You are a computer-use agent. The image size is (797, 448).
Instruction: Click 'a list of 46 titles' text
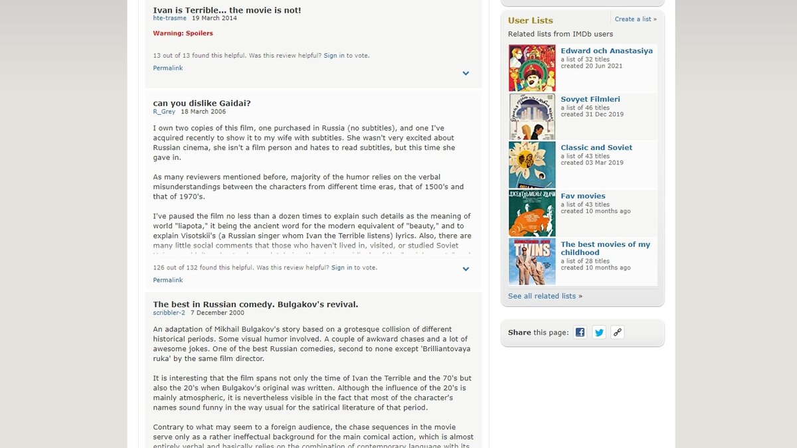(x=585, y=108)
